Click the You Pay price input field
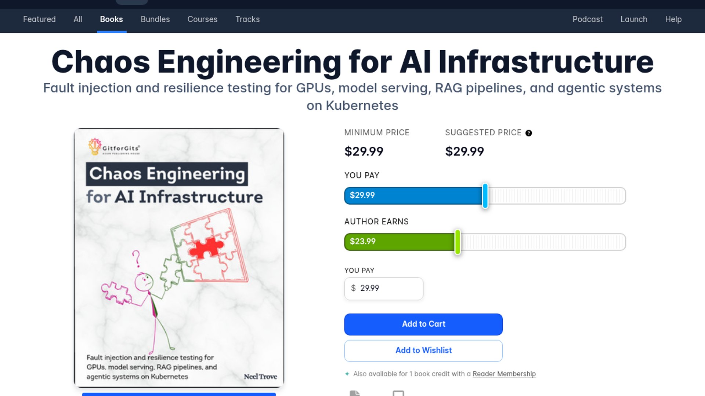This screenshot has height=396, width=705. pos(384,289)
